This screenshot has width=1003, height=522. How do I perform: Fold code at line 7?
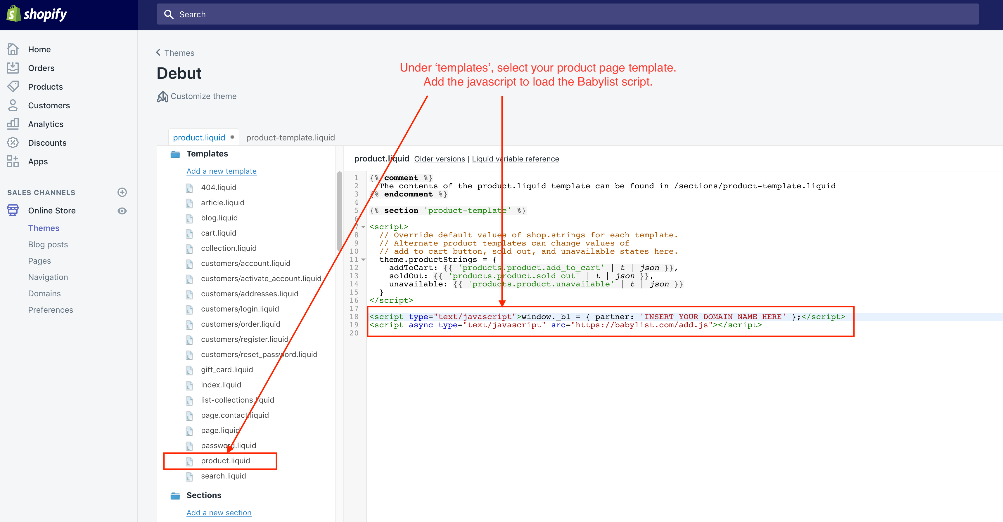(363, 227)
